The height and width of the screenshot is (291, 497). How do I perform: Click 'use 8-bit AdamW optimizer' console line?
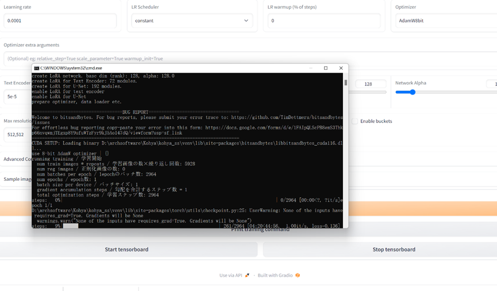click(70, 154)
